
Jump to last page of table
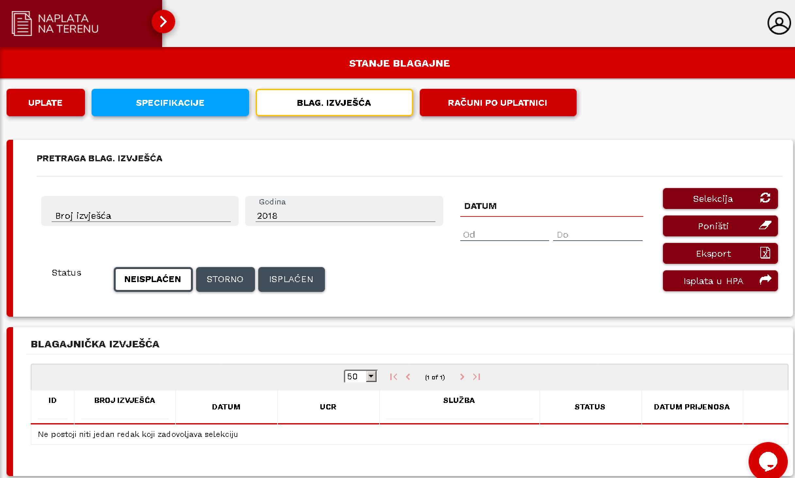(477, 377)
